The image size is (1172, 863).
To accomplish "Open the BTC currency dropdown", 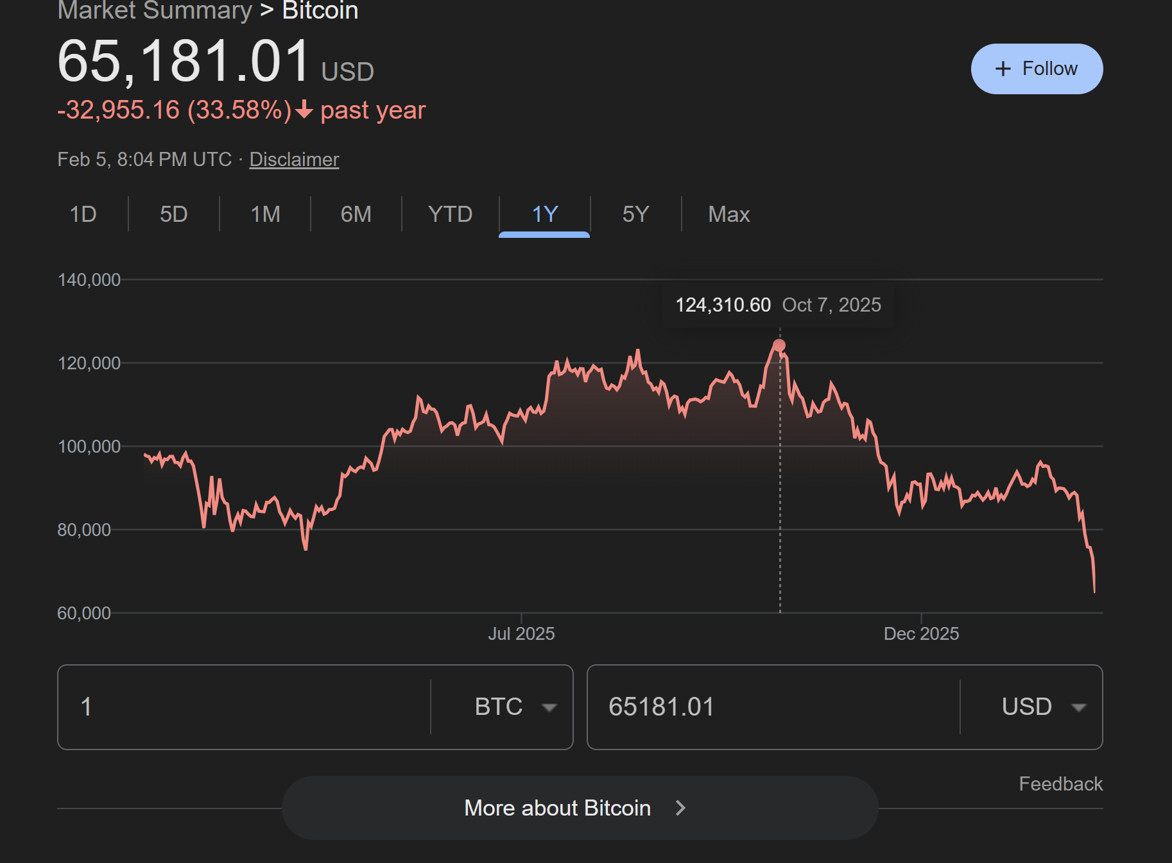I will coord(515,707).
